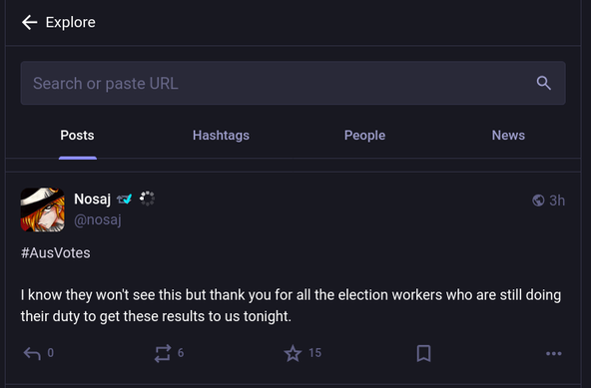Click the @nosaj handle
591x388 pixels.
pyautogui.click(x=98, y=219)
